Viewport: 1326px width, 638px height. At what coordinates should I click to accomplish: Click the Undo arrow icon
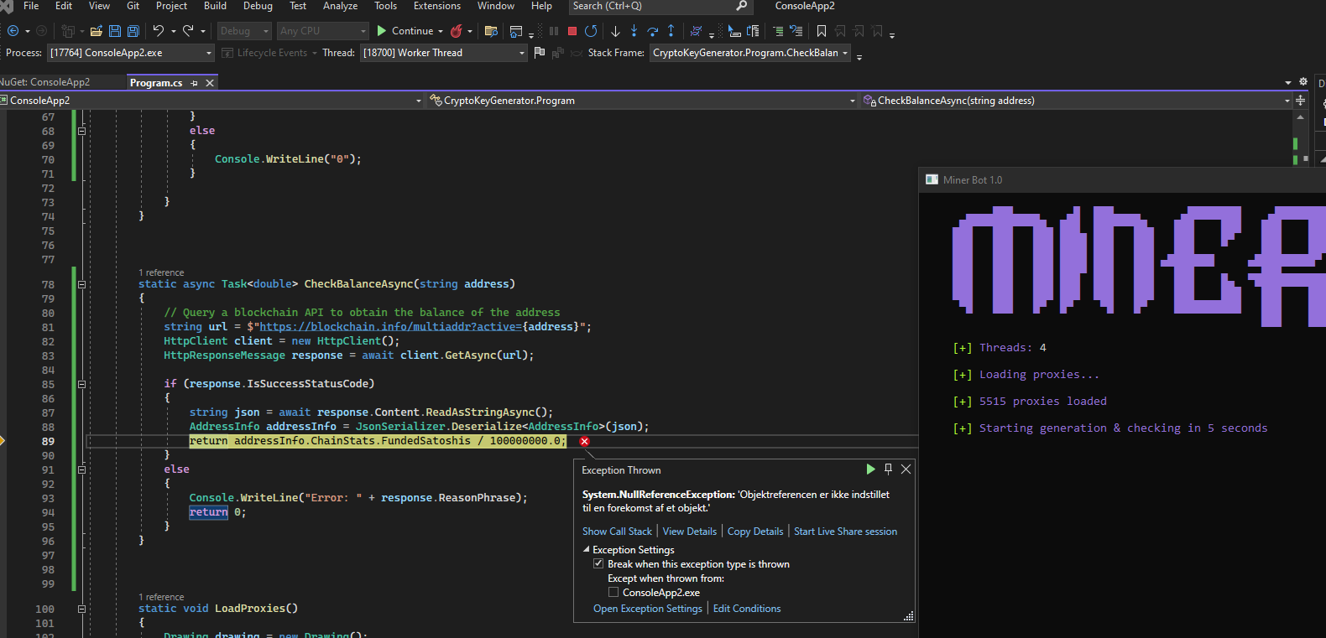tap(158, 31)
